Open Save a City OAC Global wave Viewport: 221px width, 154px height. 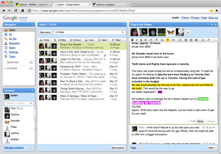(82, 53)
